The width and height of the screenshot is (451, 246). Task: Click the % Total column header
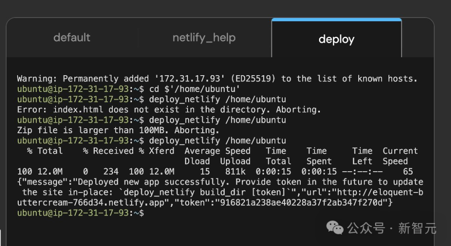pos(45,151)
